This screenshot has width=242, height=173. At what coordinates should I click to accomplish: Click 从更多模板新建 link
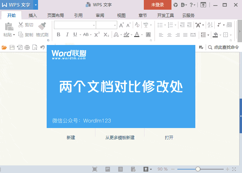tap(120, 137)
